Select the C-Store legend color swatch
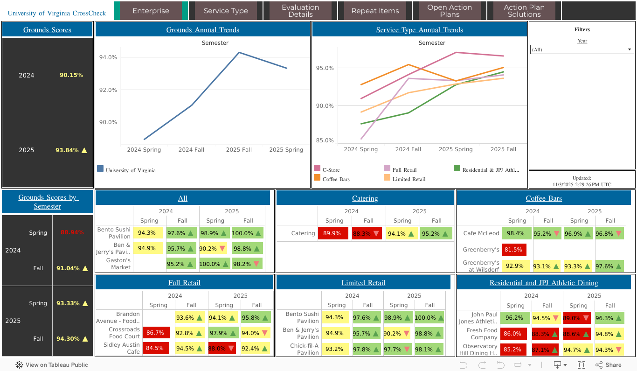637x371 pixels. coord(317,168)
